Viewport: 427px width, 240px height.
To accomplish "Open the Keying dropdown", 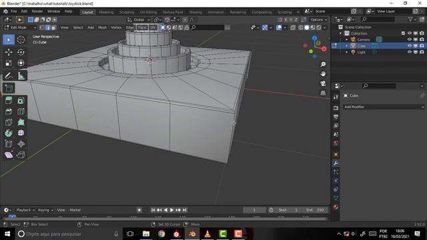I will [x=45, y=210].
